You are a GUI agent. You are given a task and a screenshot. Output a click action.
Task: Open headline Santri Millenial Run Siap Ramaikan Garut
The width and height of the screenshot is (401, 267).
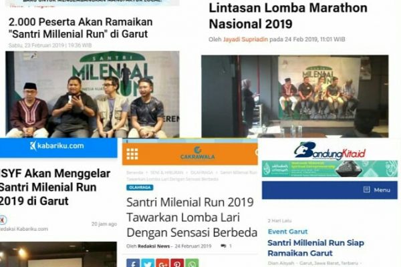(315, 248)
